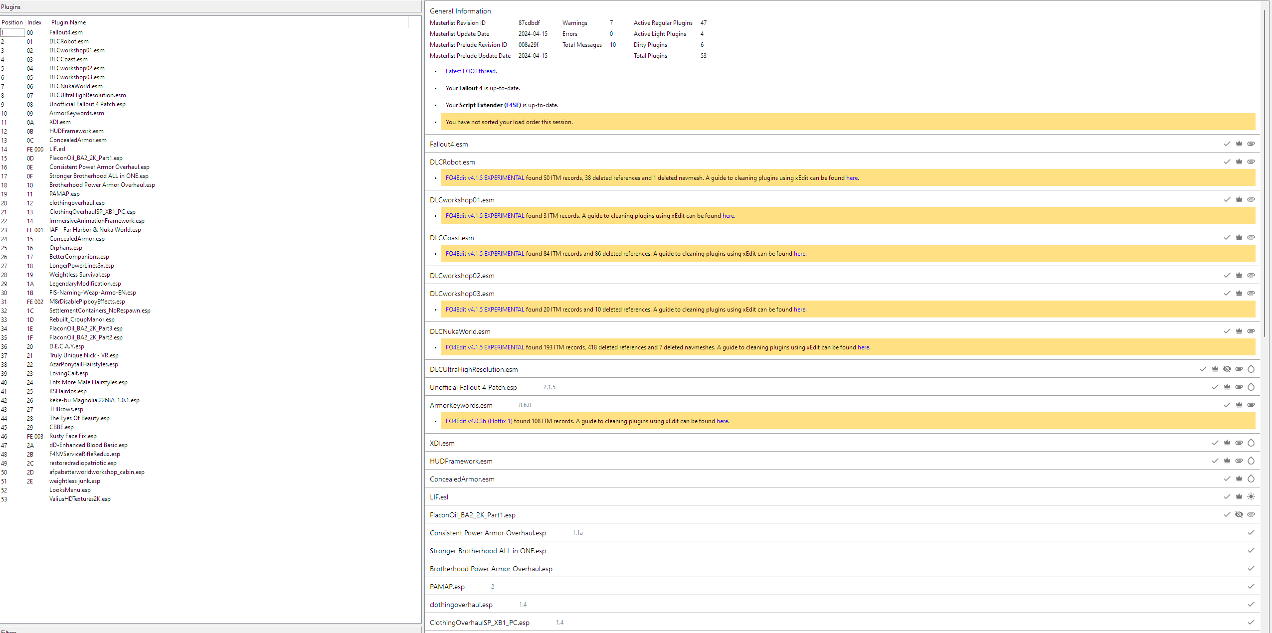The width and height of the screenshot is (1272, 633).
Task: Click the crown icon on ConcealedArmor.esm card
Action: click(1239, 478)
